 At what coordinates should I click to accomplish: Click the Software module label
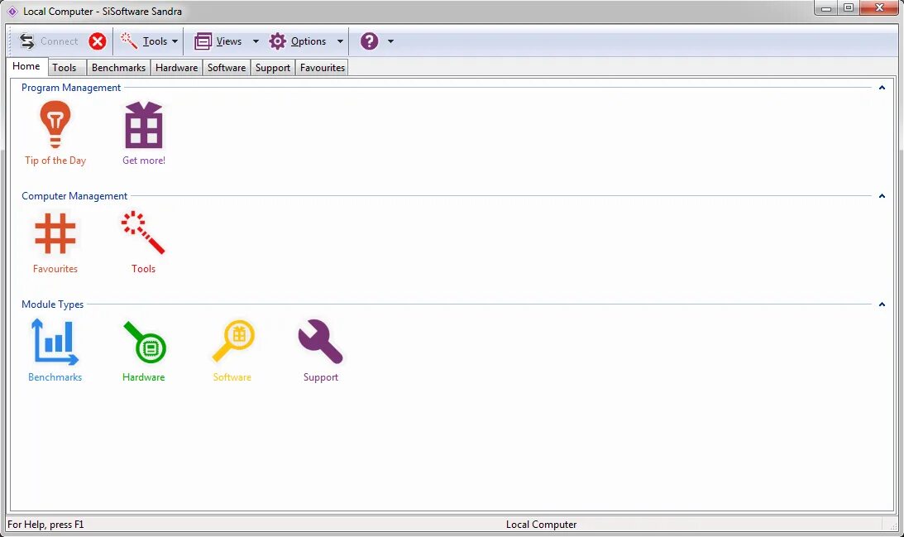(232, 377)
